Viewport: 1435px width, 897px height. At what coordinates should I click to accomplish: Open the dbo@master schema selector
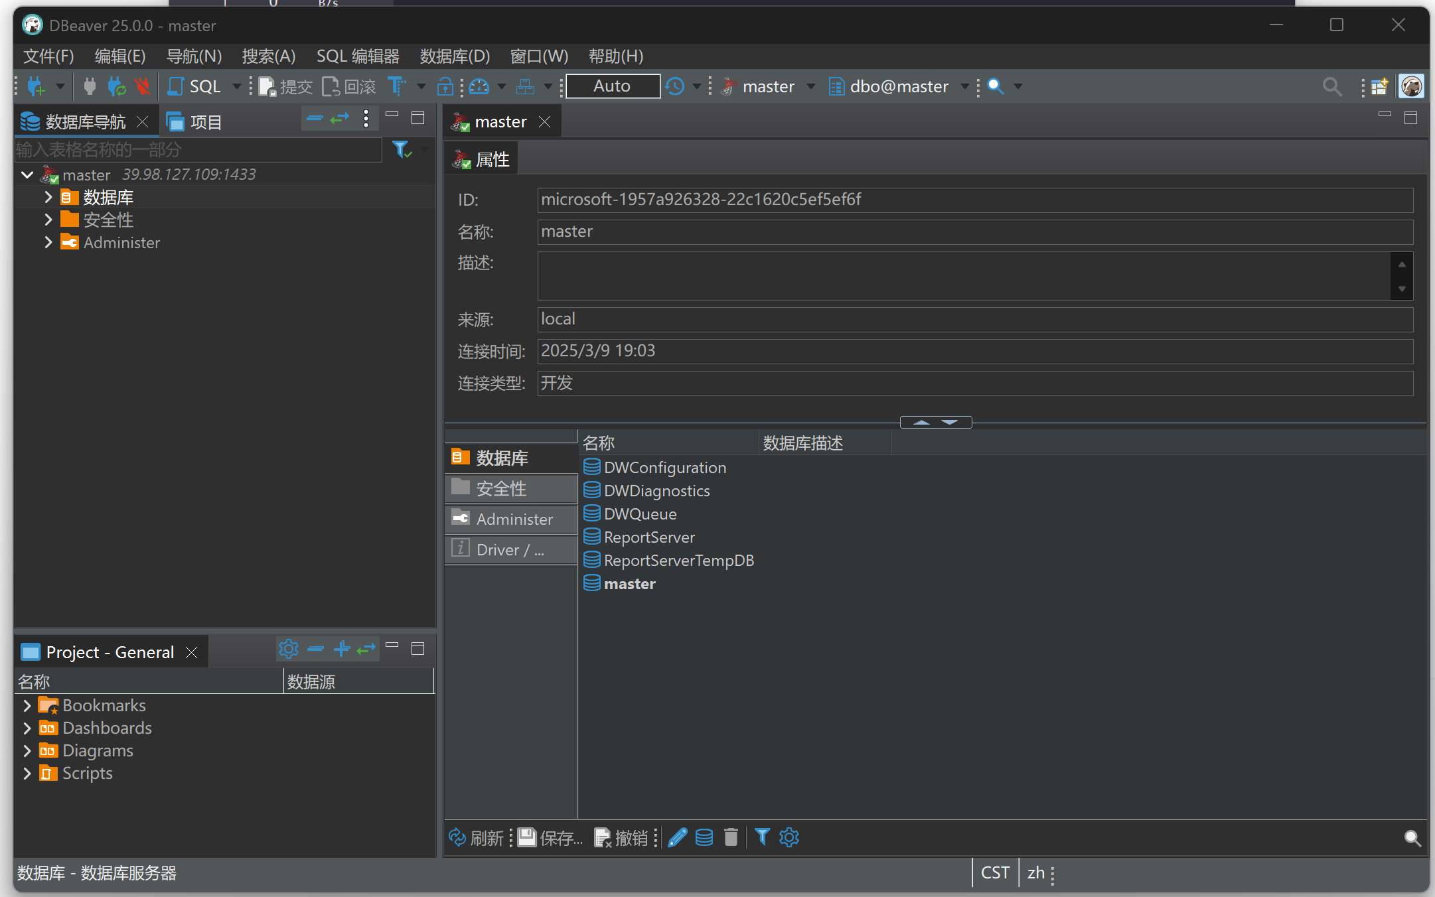point(898,86)
